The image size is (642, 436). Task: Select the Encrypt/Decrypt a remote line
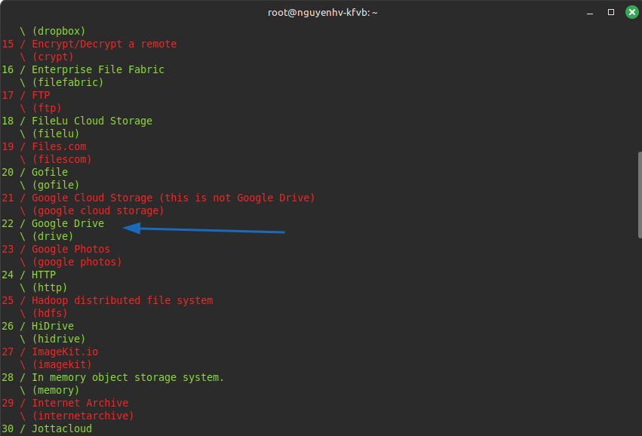point(103,44)
